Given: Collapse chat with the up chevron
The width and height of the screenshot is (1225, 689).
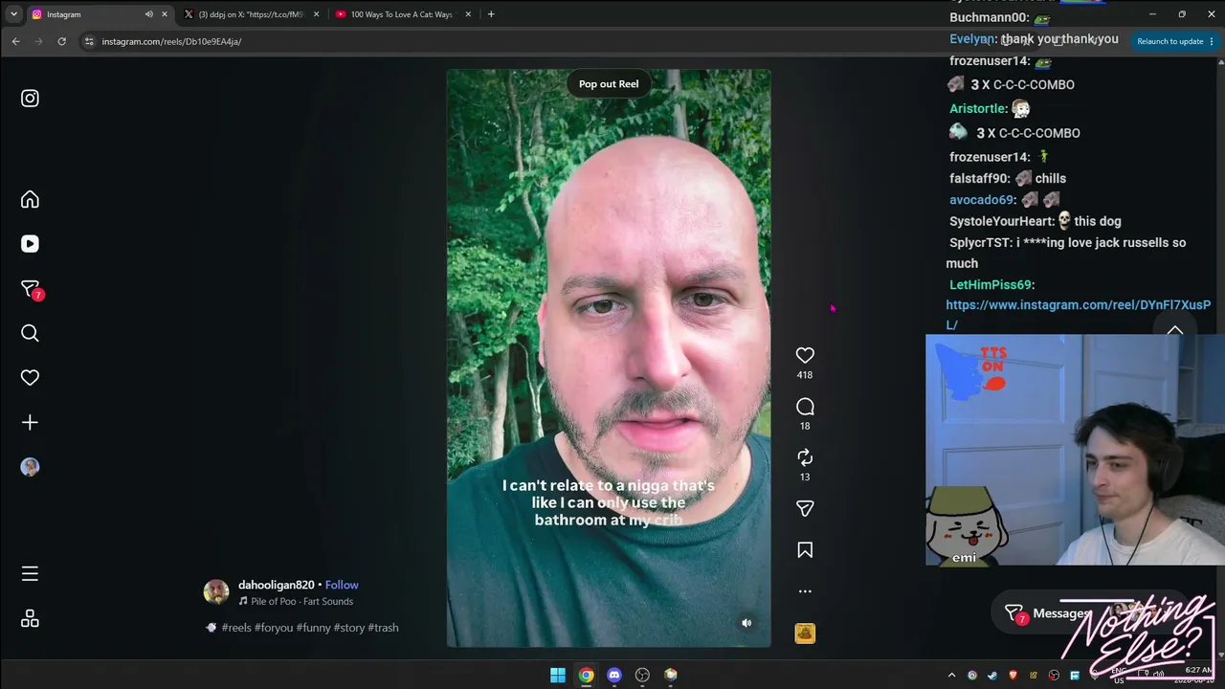Looking at the screenshot, I should [x=1175, y=330].
